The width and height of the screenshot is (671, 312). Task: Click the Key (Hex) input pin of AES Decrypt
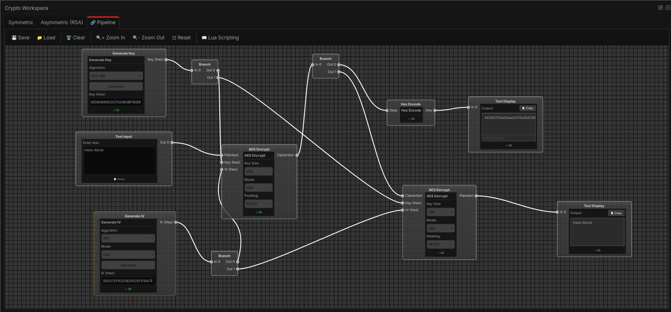pos(403,203)
